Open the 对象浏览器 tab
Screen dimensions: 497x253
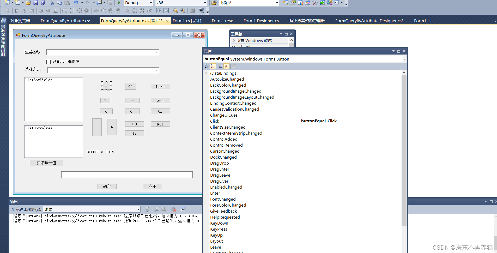[20, 21]
